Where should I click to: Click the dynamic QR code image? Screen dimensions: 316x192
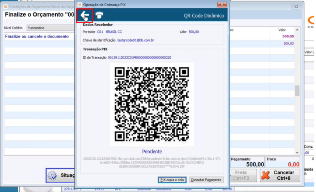[x=152, y=104]
